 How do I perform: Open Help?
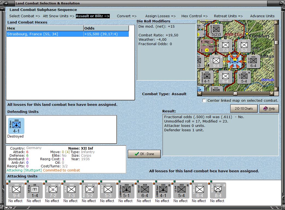point(269,109)
